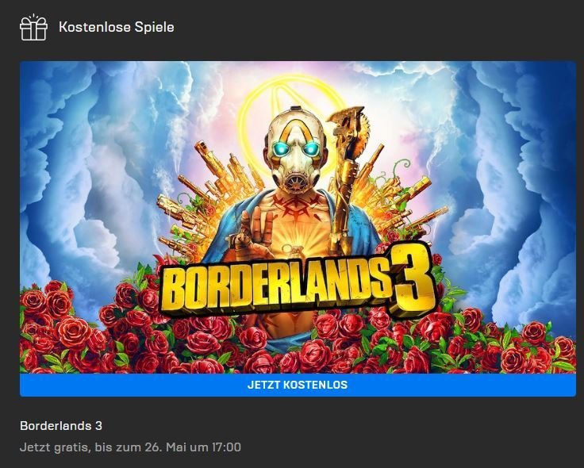Viewport: 584px width, 468px height.
Task: Click the gift box icon
Action: (33, 27)
